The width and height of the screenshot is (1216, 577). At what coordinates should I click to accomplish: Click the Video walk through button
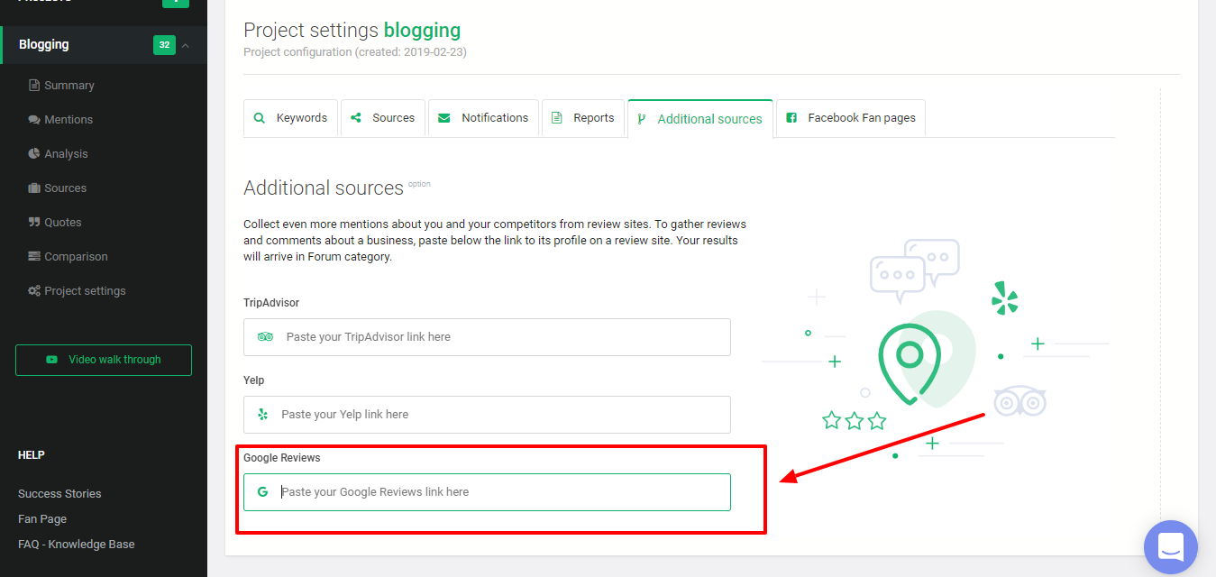[x=104, y=360]
